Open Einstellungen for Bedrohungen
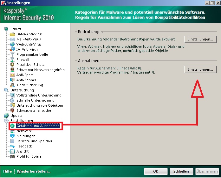 (200, 39)
